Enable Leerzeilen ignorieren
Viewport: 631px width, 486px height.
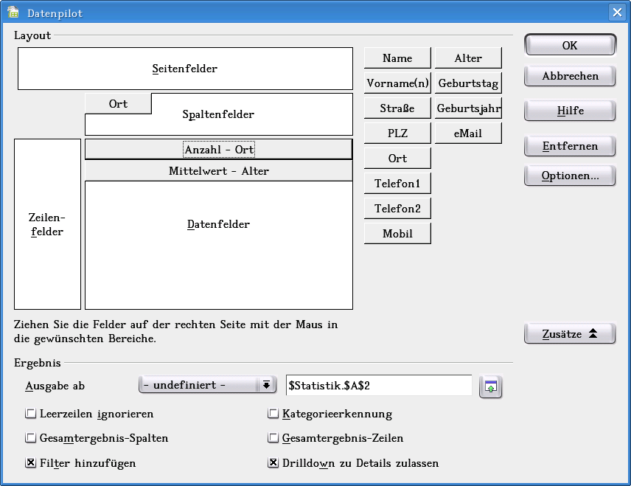(x=31, y=414)
